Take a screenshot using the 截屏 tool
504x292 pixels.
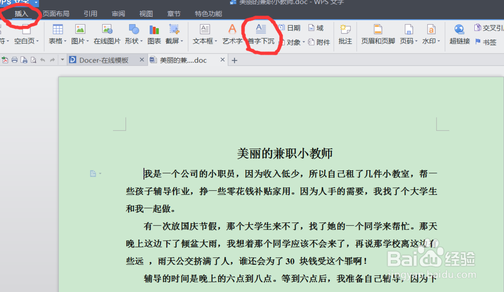coord(174,34)
